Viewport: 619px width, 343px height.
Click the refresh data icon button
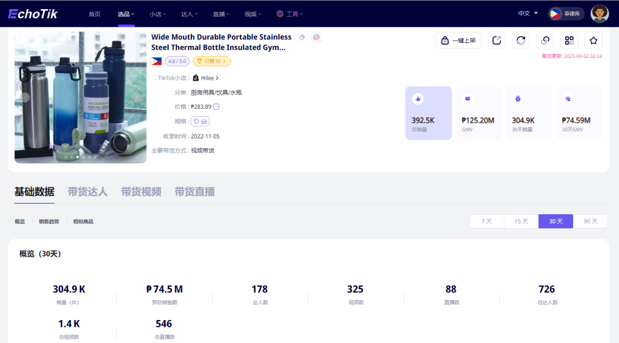click(x=520, y=40)
